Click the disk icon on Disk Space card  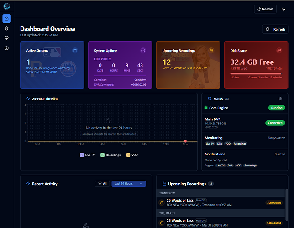coord(279,51)
